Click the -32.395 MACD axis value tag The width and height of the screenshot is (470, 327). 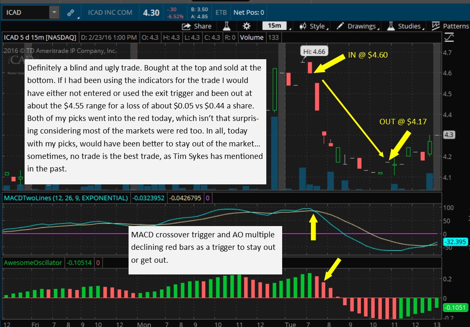coord(455,241)
